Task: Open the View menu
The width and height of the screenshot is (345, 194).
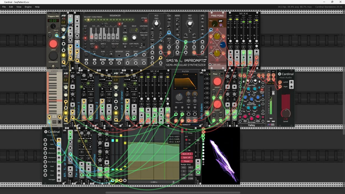Action: pos(19,7)
